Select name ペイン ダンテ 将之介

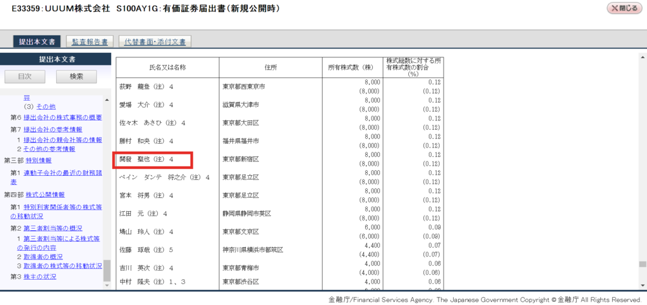tap(152, 178)
